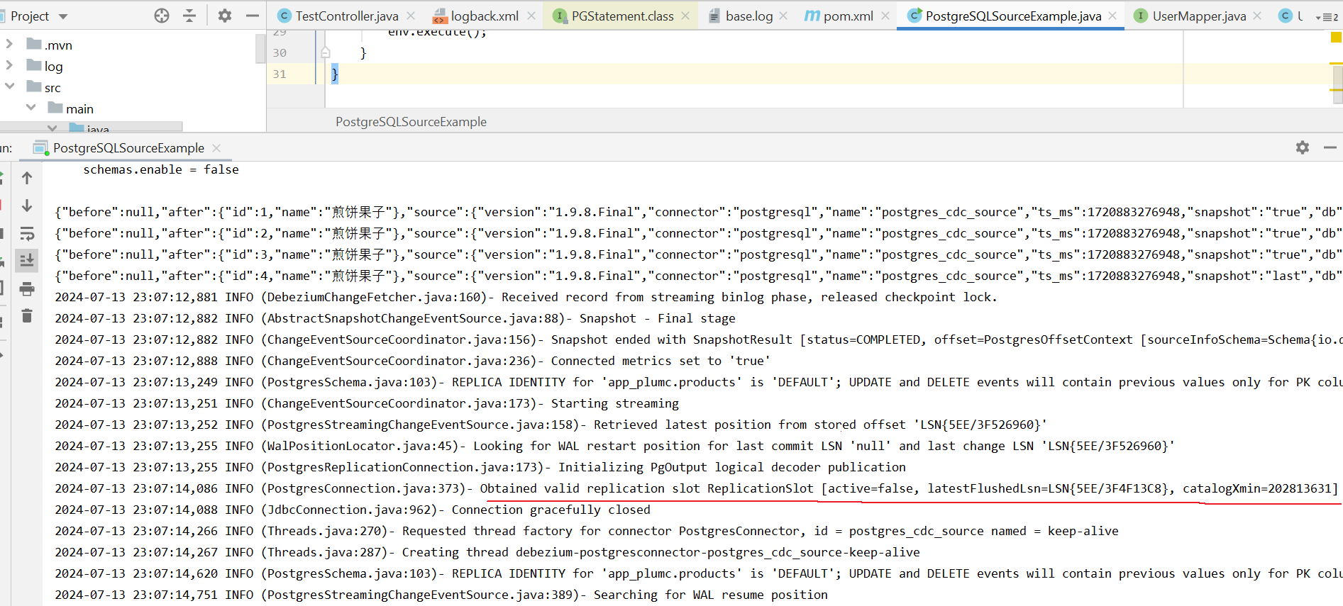Click the "schemas.enable = false" console line
1343x606 pixels.
click(x=161, y=169)
